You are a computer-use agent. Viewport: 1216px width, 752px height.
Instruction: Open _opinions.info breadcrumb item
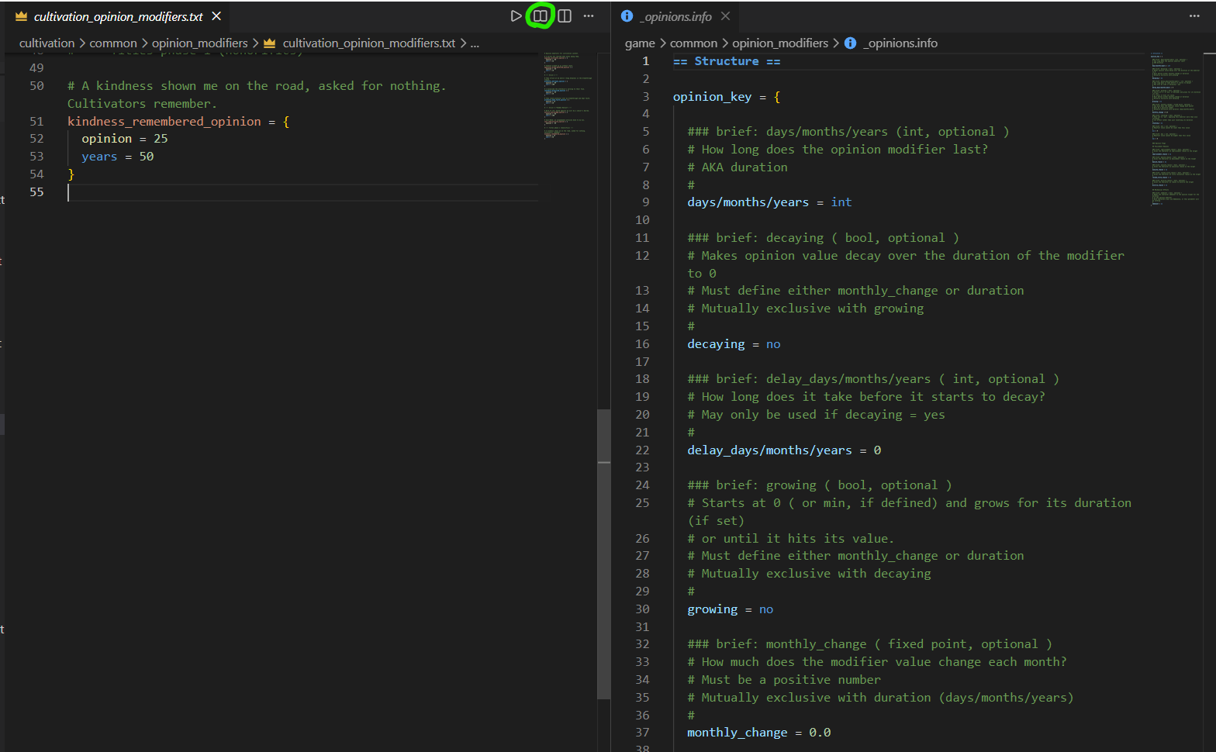pos(900,43)
